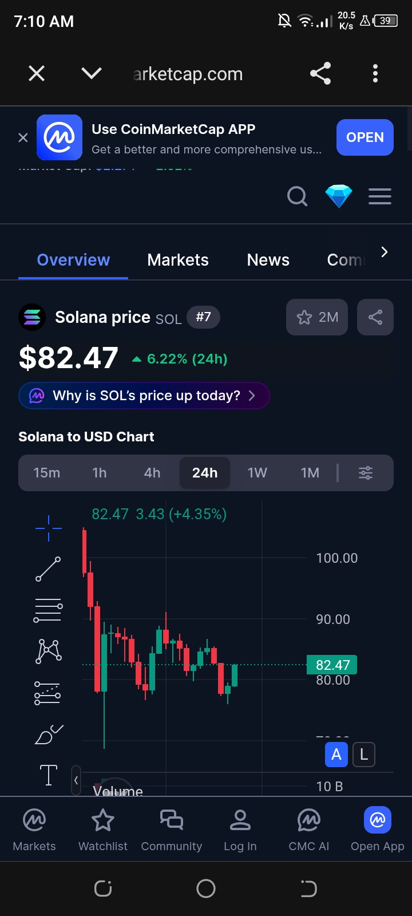Switch to the Markets tab
The width and height of the screenshot is (412, 916).
pyautogui.click(x=178, y=260)
